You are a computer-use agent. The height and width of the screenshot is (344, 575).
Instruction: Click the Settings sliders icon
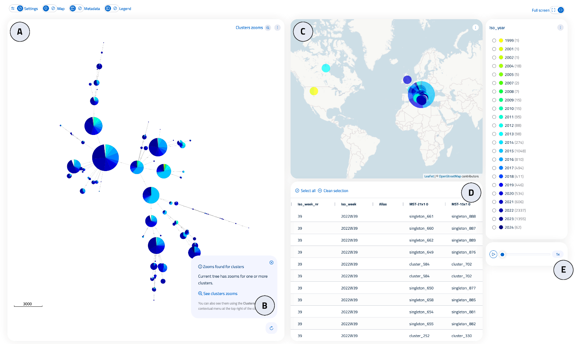(13, 8)
